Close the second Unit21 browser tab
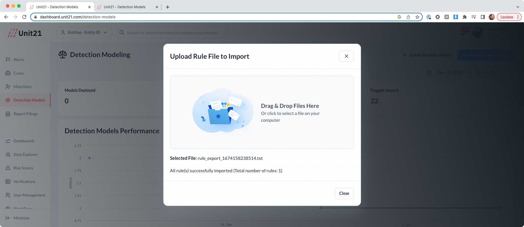This screenshot has height=227, width=524. [157, 7]
